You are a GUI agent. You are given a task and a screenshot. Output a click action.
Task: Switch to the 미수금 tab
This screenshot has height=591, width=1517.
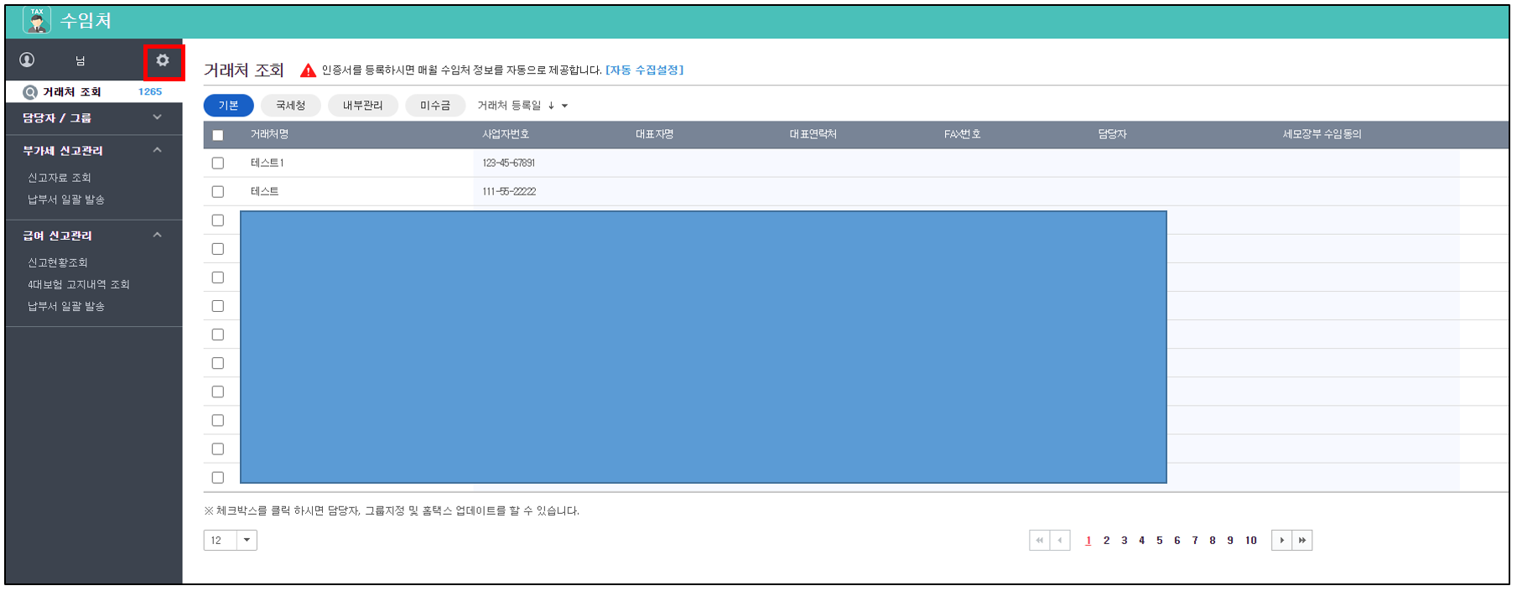coord(434,106)
